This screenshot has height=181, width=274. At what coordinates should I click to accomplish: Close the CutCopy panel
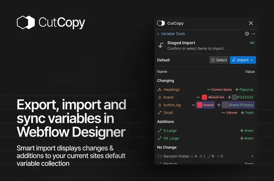pyautogui.click(x=251, y=23)
